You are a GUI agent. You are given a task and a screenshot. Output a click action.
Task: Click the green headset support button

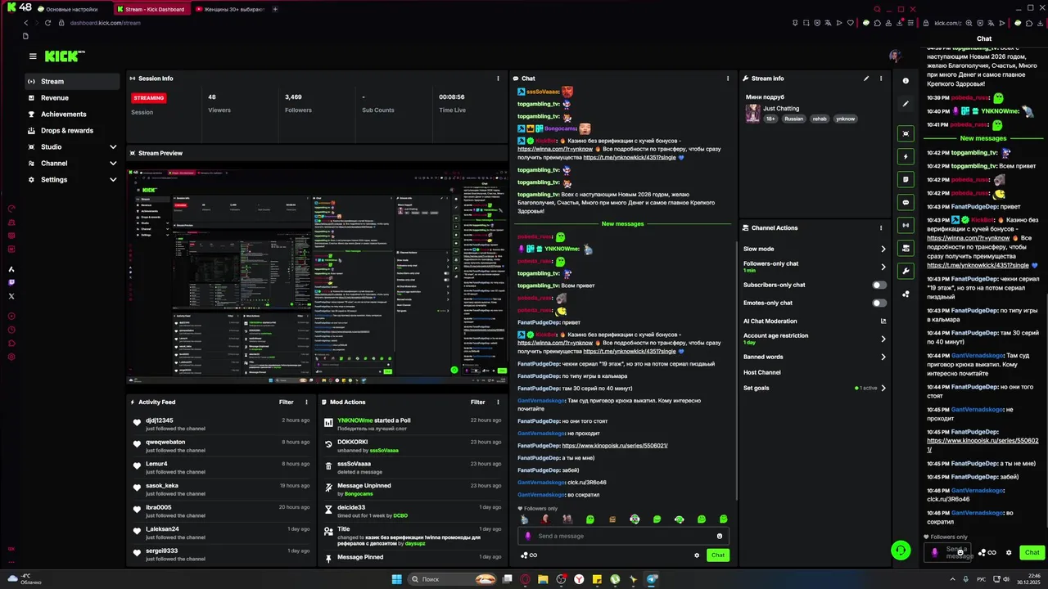(x=901, y=551)
